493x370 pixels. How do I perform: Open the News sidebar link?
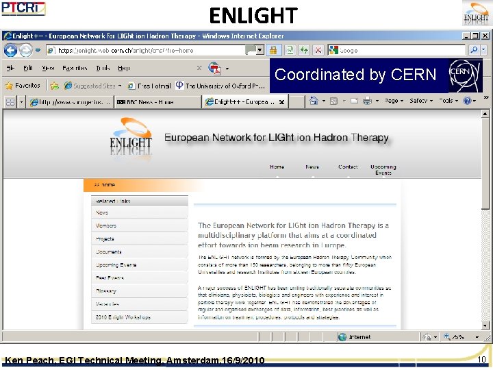pyautogui.click(x=140, y=212)
